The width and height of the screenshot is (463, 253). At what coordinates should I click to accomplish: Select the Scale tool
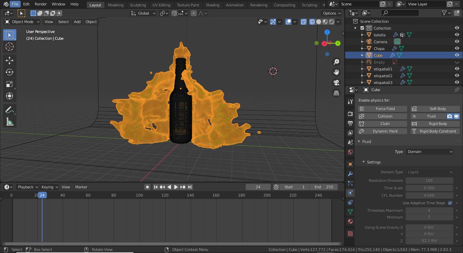click(x=10, y=84)
